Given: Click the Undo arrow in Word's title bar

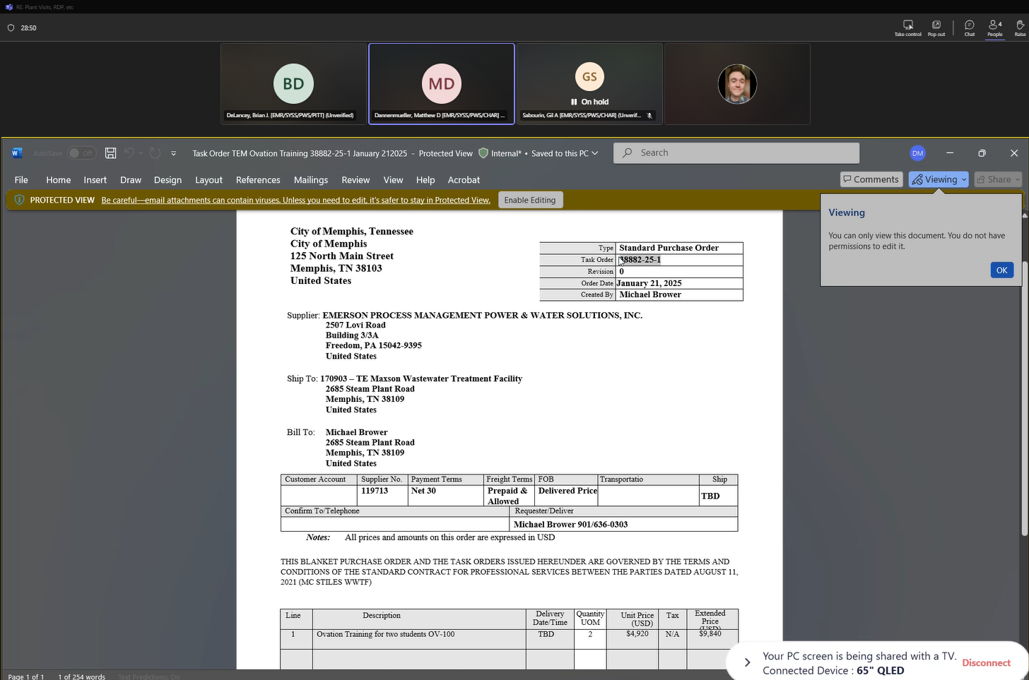Looking at the screenshot, I should point(129,153).
